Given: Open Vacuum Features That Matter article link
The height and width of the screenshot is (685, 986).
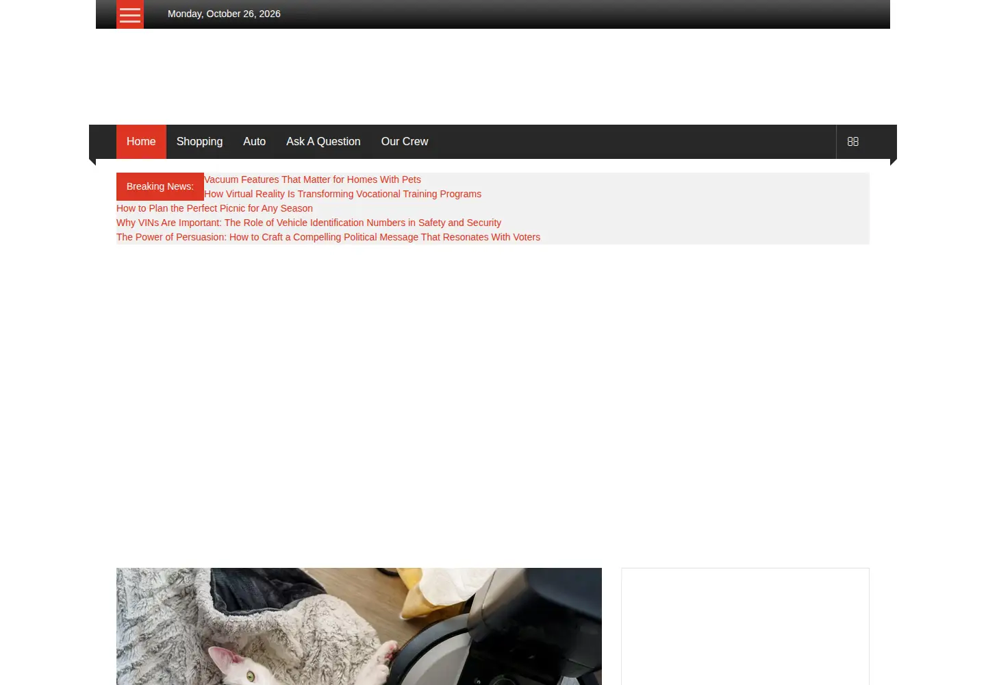Looking at the screenshot, I should pyautogui.click(x=312, y=179).
